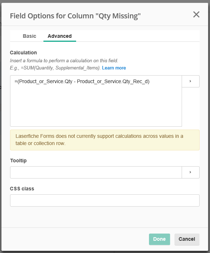The height and width of the screenshot is (253, 210).
Task: Cancel the field options dialog
Action: point(187,239)
